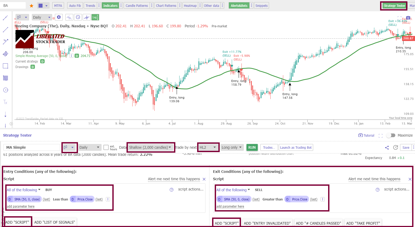The height and width of the screenshot is (227, 415).
Task: Open exit script help question icon
Action: pos(377,190)
